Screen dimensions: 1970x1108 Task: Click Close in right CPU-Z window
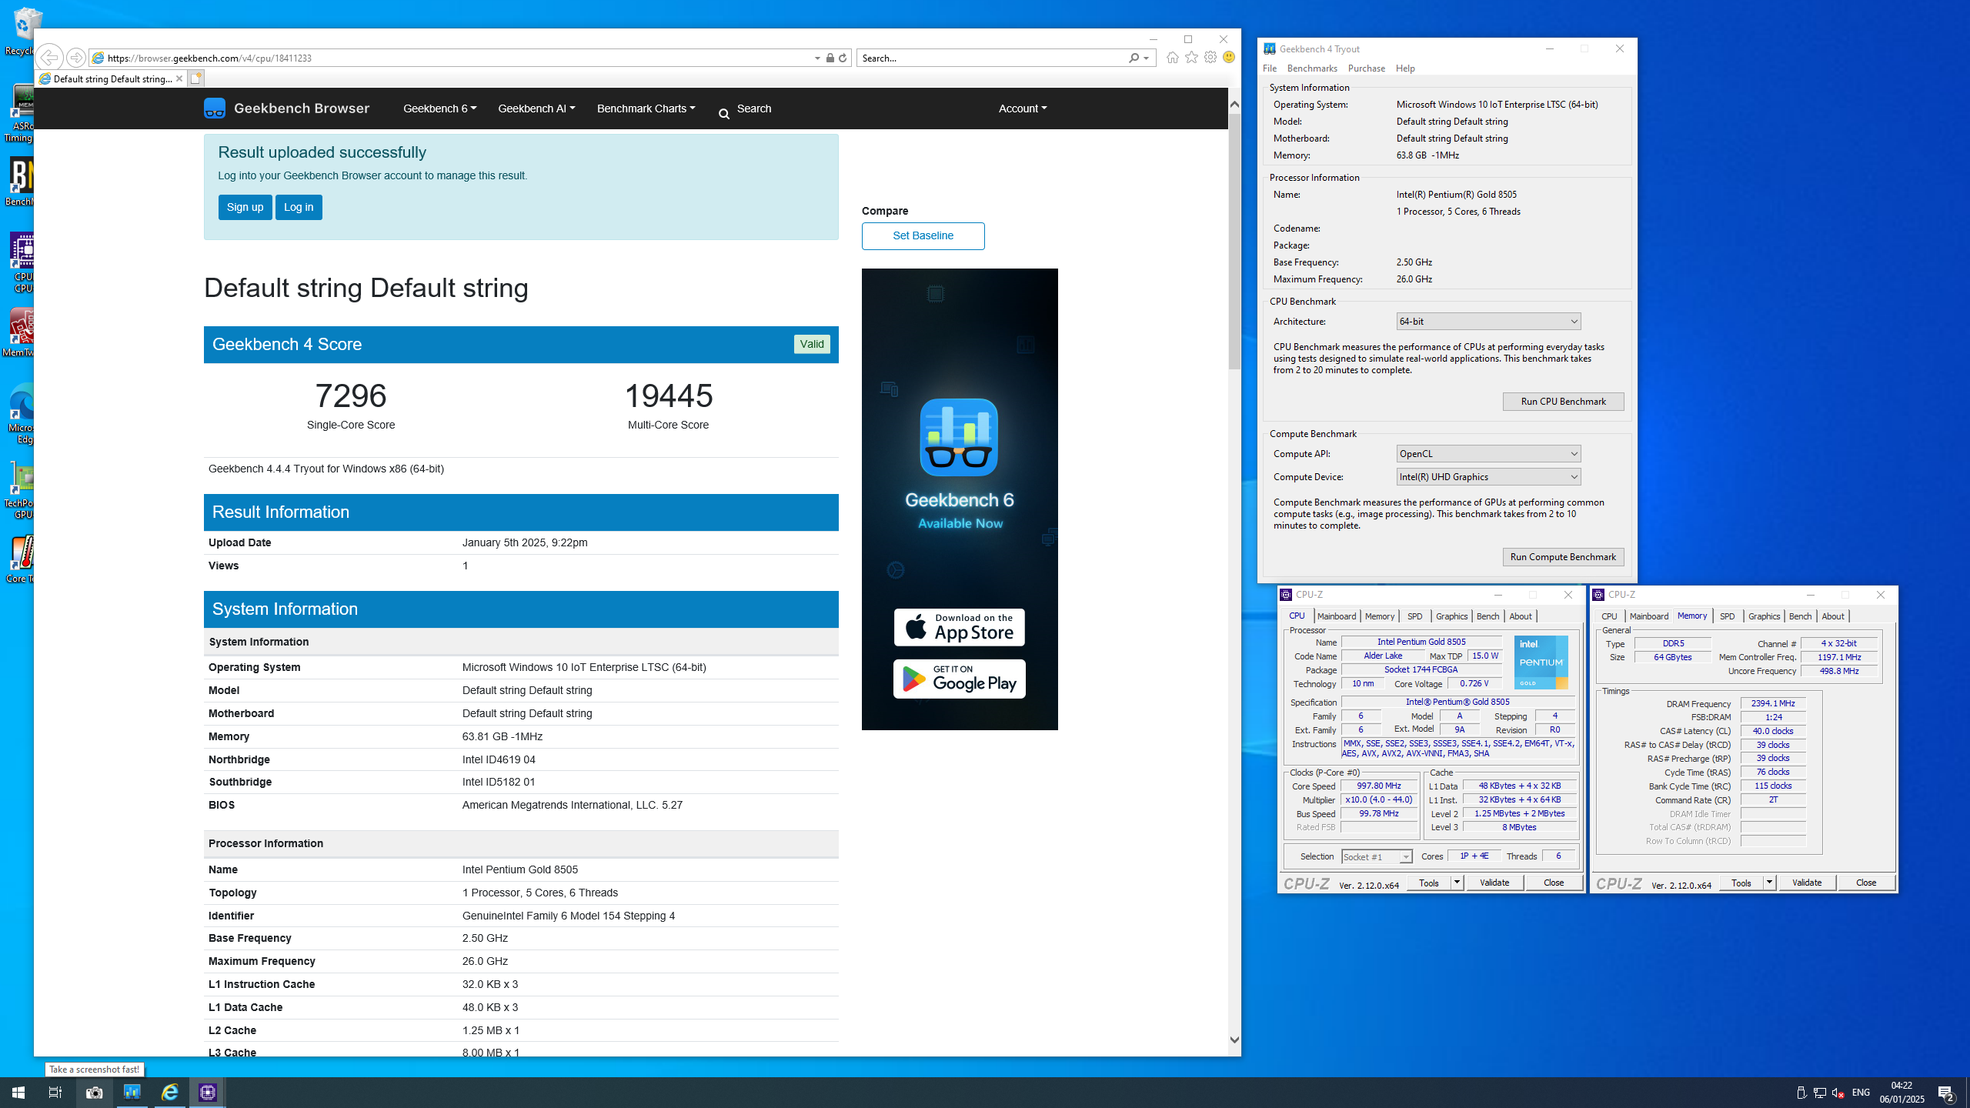pyautogui.click(x=1866, y=883)
